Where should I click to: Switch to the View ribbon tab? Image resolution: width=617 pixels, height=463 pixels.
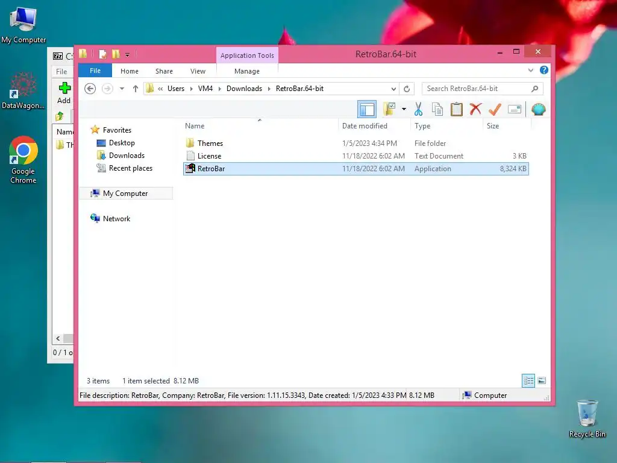(x=198, y=71)
